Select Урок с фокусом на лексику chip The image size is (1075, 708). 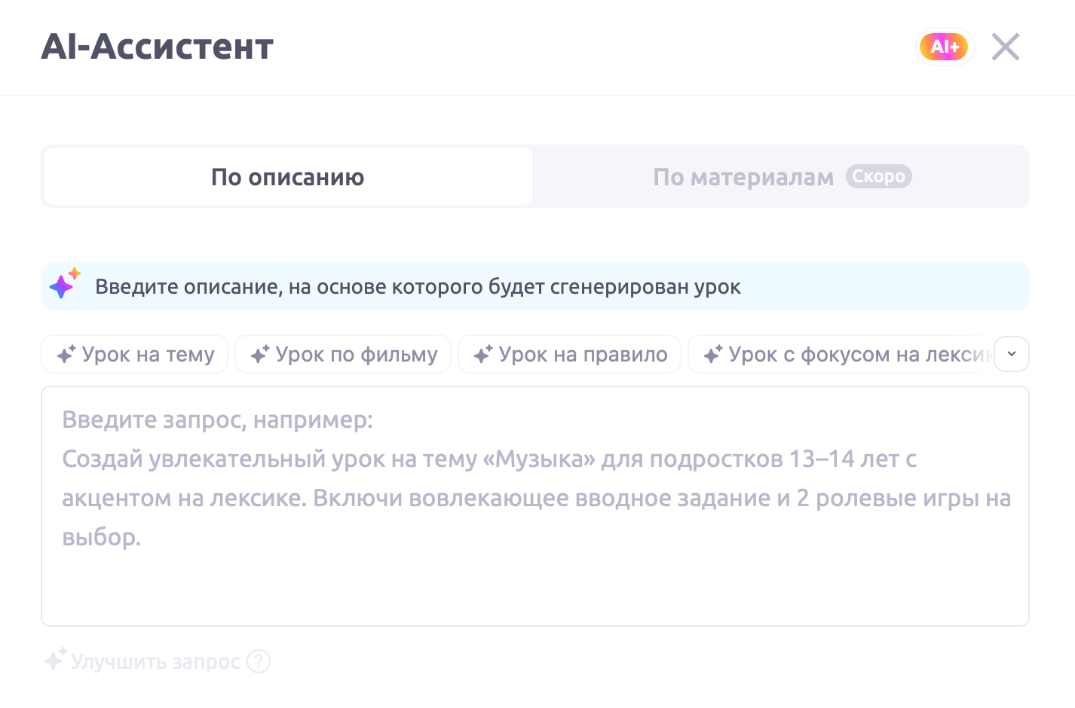[x=844, y=354]
